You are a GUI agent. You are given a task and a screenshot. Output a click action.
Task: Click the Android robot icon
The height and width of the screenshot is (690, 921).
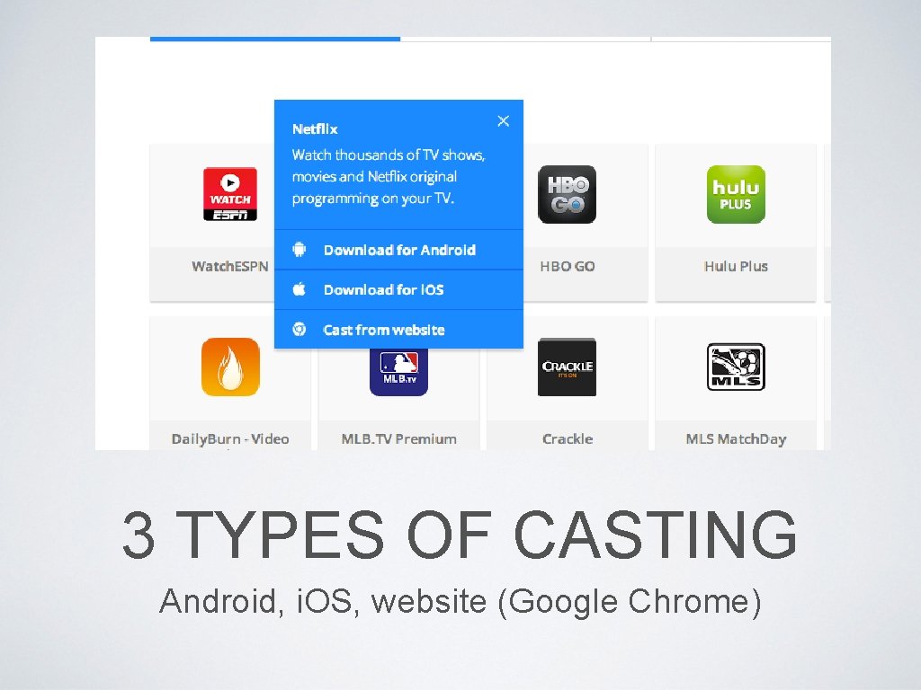299,250
